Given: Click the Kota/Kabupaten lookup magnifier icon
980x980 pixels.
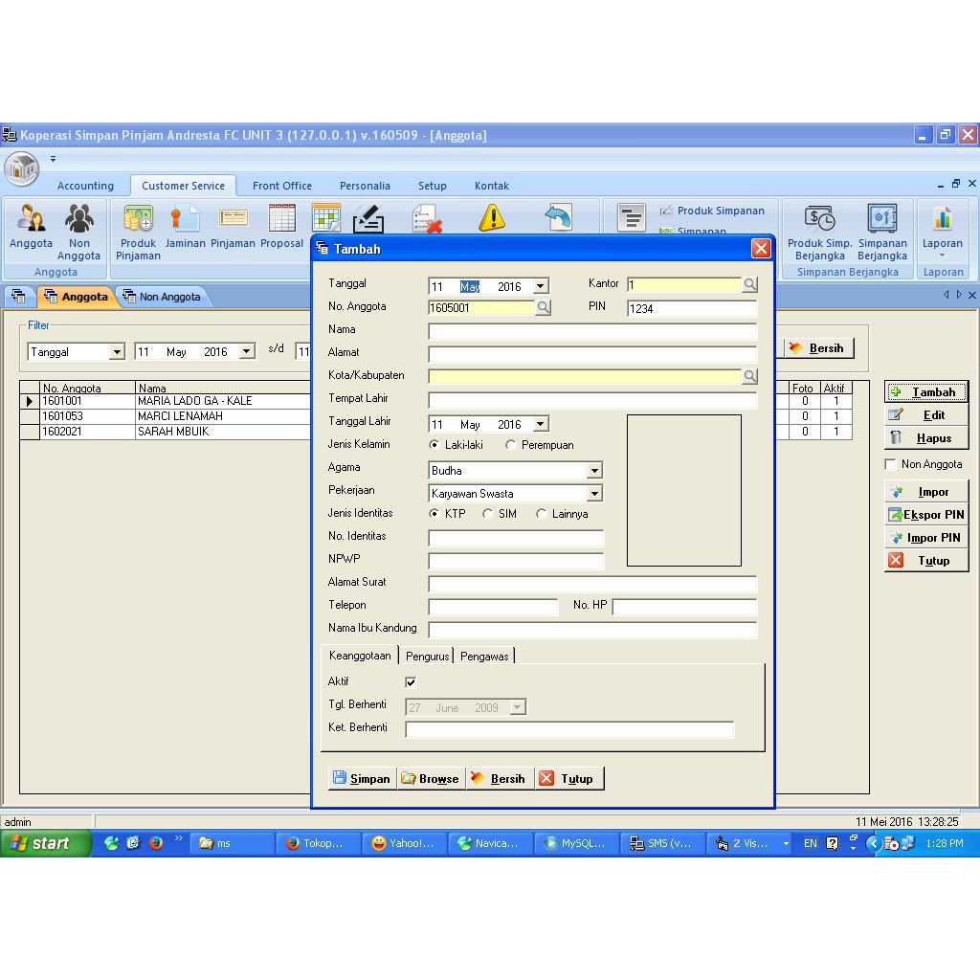Looking at the screenshot, I should coord(749,376).
